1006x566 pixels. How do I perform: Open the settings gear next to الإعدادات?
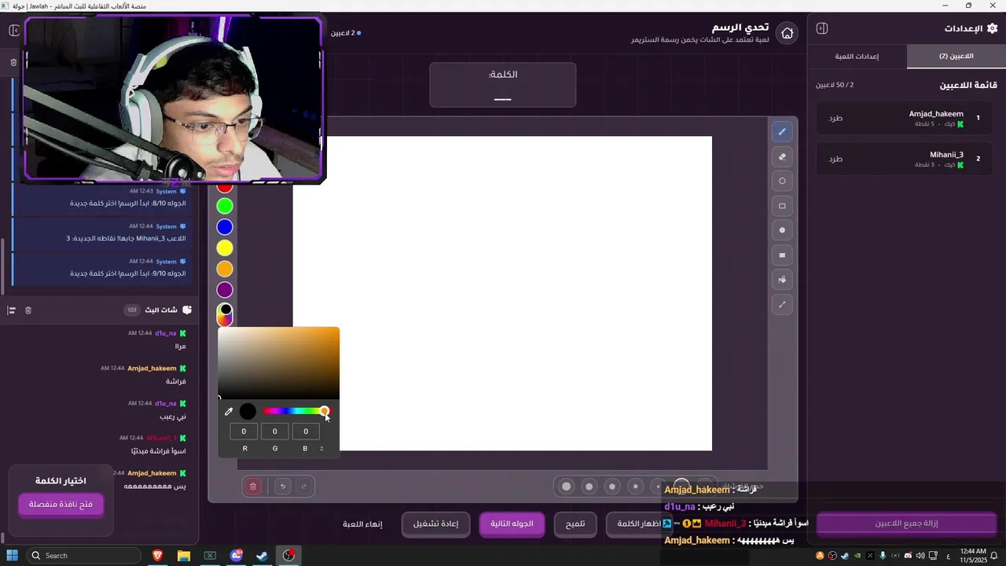point(992,28)
